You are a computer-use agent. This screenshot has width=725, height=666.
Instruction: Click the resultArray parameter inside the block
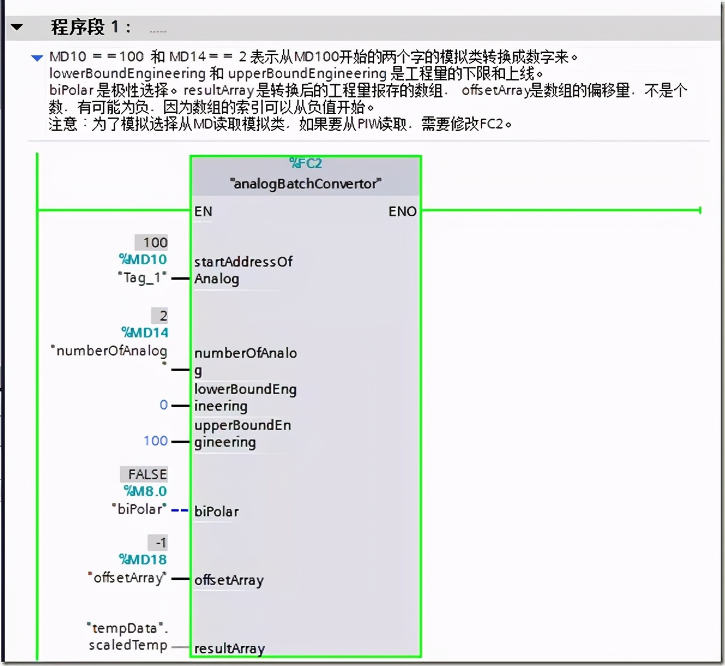pyautogui.click(x=229, y=649)
